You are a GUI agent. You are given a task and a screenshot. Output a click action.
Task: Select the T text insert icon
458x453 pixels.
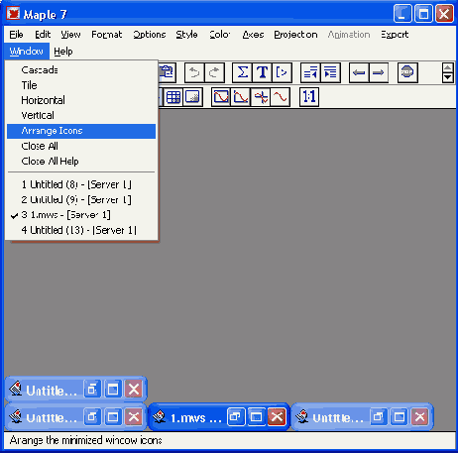pyautogui.click(x=262, y=72)
